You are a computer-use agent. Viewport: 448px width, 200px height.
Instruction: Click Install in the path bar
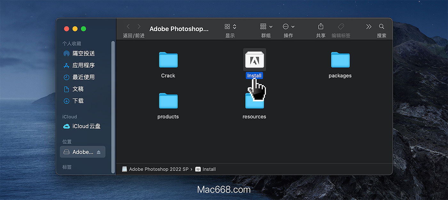click(x=205, y=169)
